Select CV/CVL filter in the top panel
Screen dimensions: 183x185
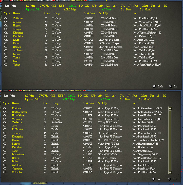pos(44,6)
